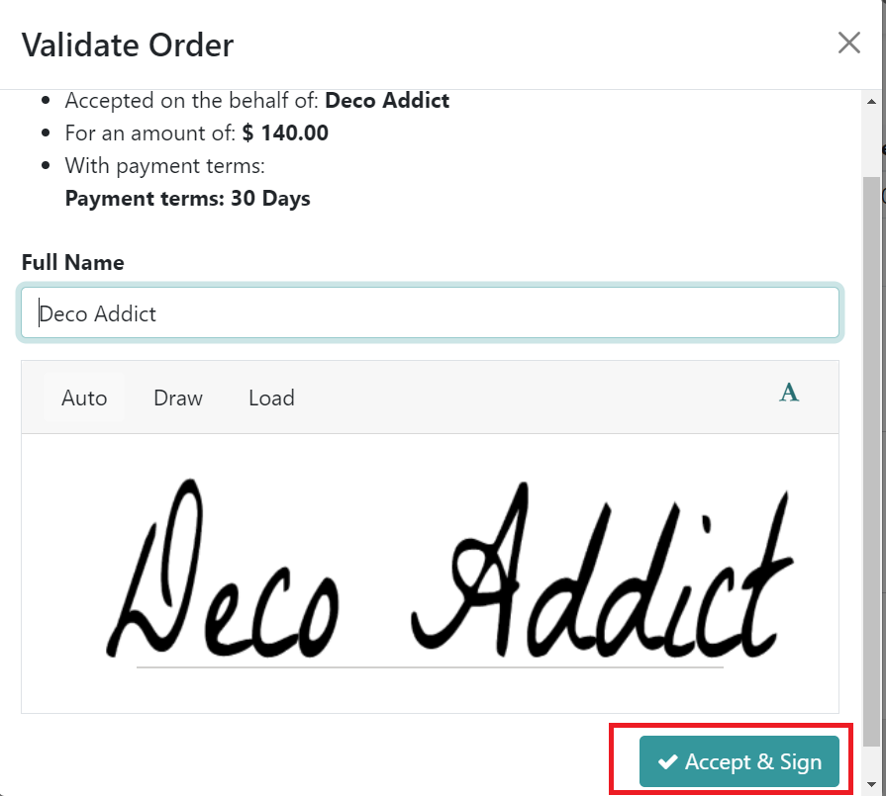Screen dimensions: 886x796
Task: Click the scrollbar track above the thumb
Action: [871, 142]
